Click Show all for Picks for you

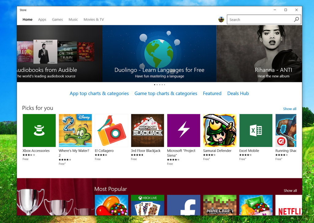pyautogui.click(x=289, y=109)
